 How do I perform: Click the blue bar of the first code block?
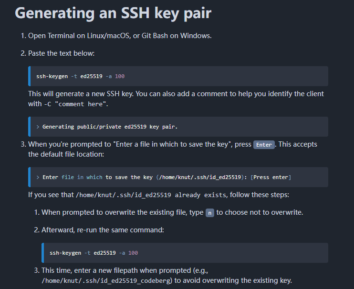click(30, 76)
